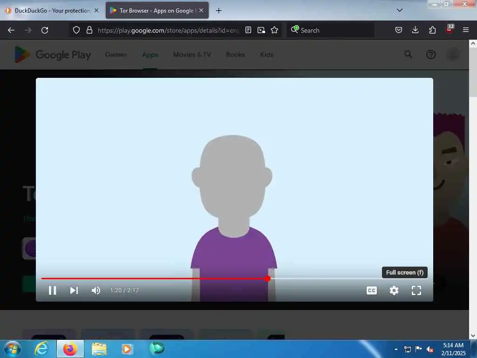Switch to the DuckDuckGo tab
The width and height of the screenshot is (477, 358).
[52, 11]
